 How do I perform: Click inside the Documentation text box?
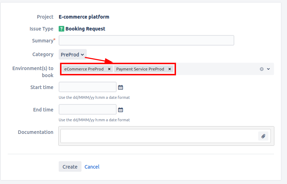point(158,136)
